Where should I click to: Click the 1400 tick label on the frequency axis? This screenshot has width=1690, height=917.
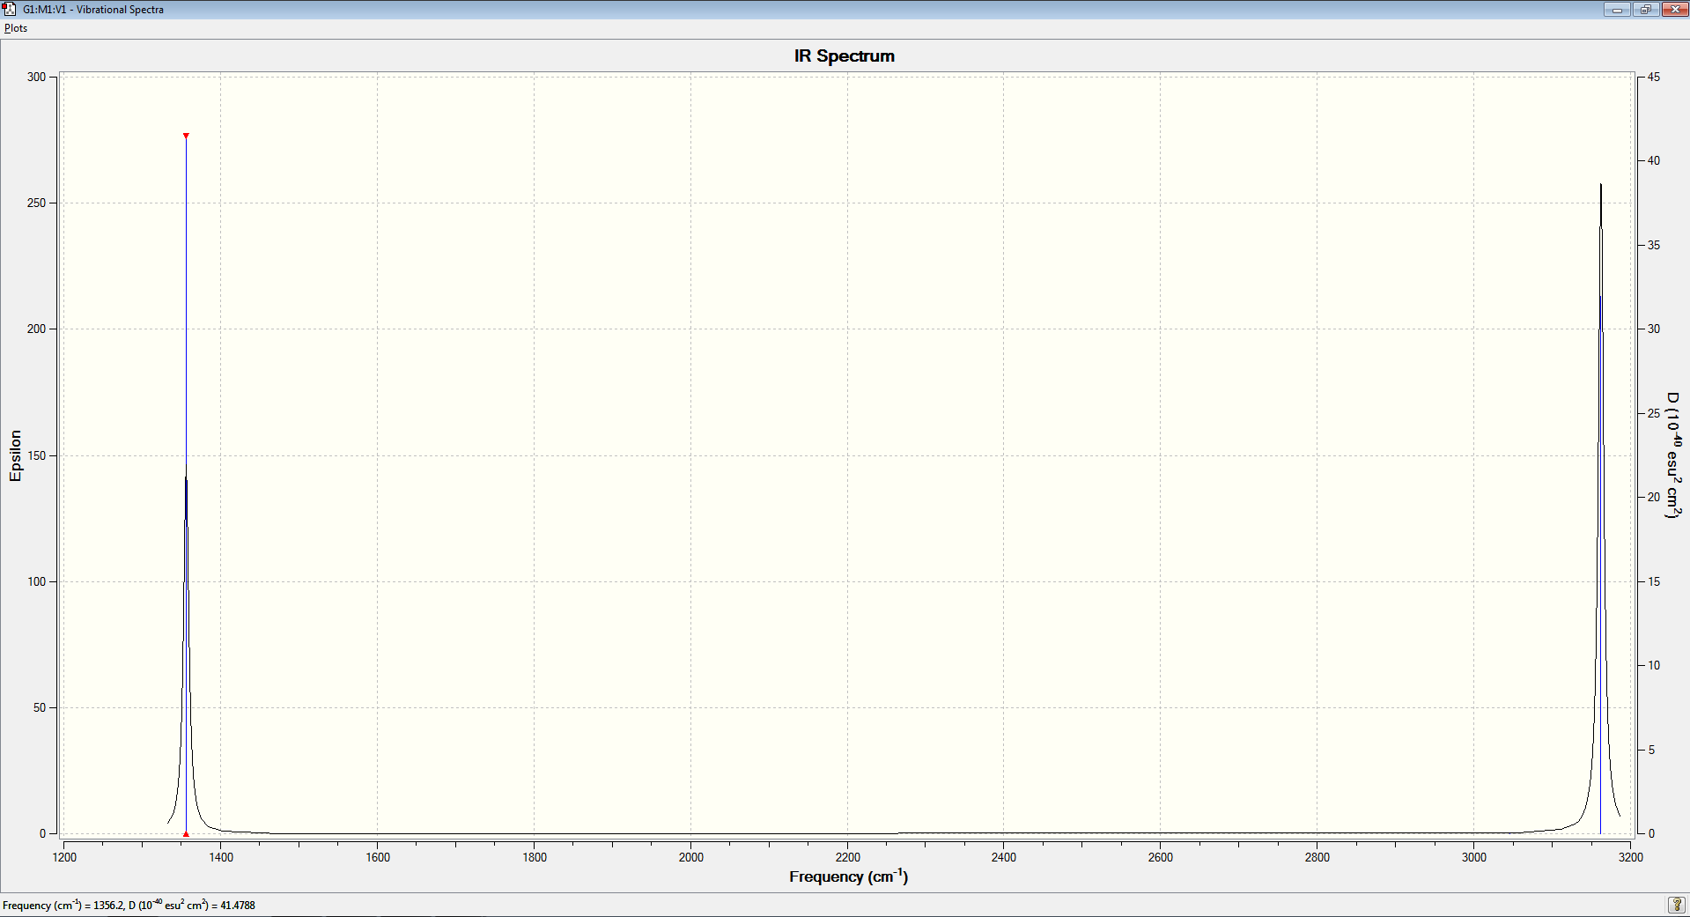221,857
